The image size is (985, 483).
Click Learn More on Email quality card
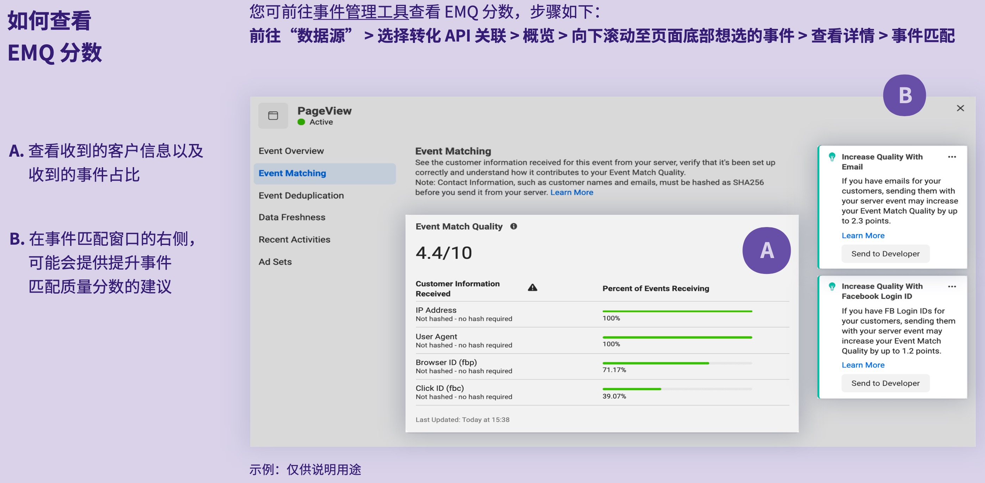862,236
